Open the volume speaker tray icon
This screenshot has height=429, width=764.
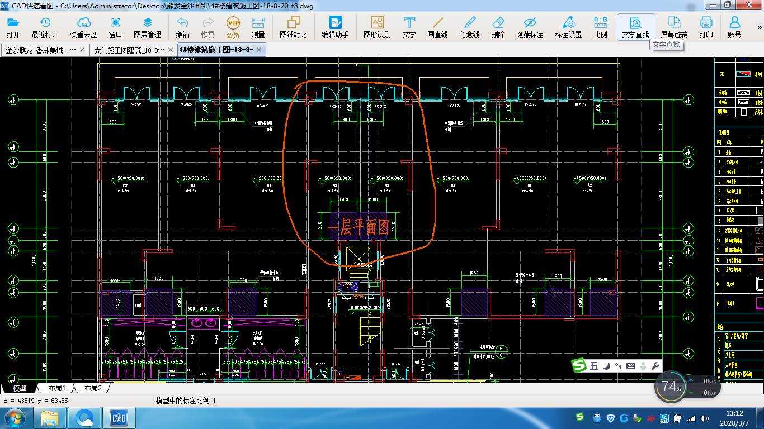point(705,418)
